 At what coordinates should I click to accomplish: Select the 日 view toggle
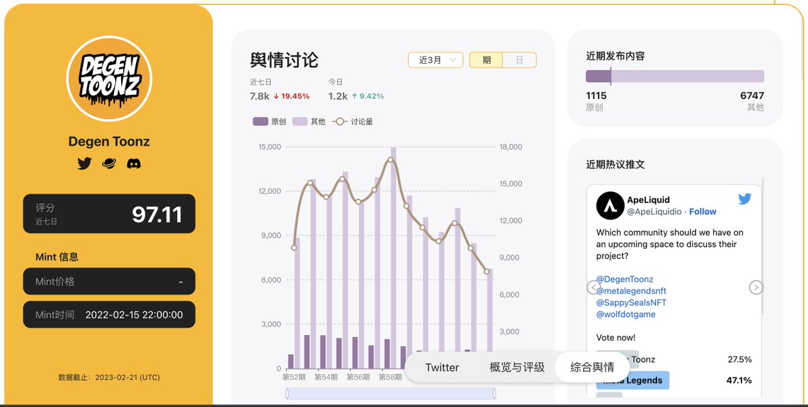coord(520,60)
